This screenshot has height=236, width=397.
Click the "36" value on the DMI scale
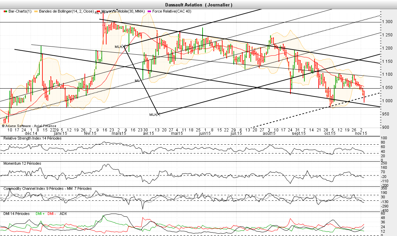click(x=383, y=222)
